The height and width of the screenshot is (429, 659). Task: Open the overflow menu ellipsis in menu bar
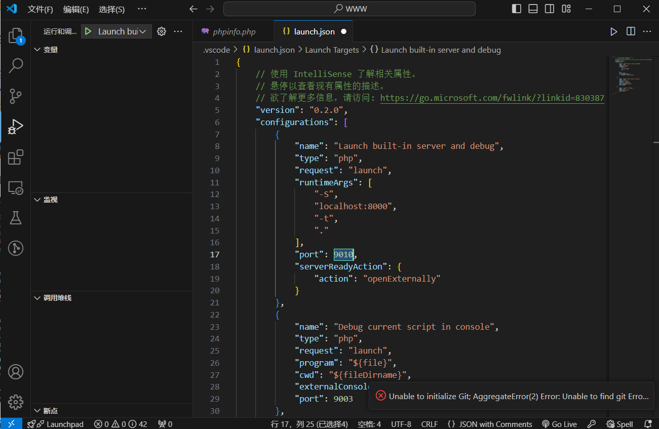142,9
